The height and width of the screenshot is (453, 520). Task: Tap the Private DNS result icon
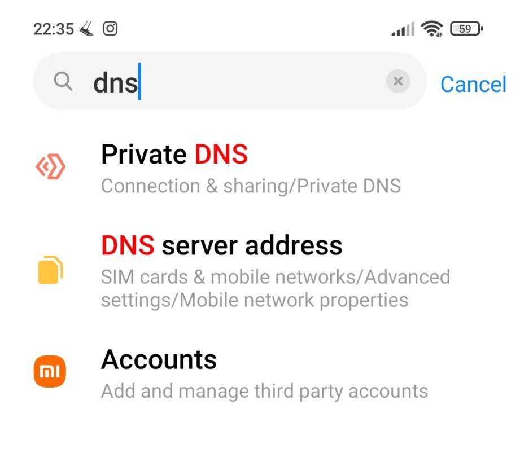50,168
